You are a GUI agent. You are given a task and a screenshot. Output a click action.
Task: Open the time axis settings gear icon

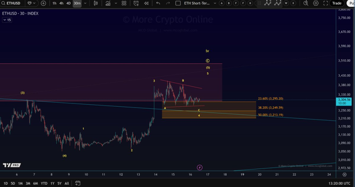[x=344, y=175]
